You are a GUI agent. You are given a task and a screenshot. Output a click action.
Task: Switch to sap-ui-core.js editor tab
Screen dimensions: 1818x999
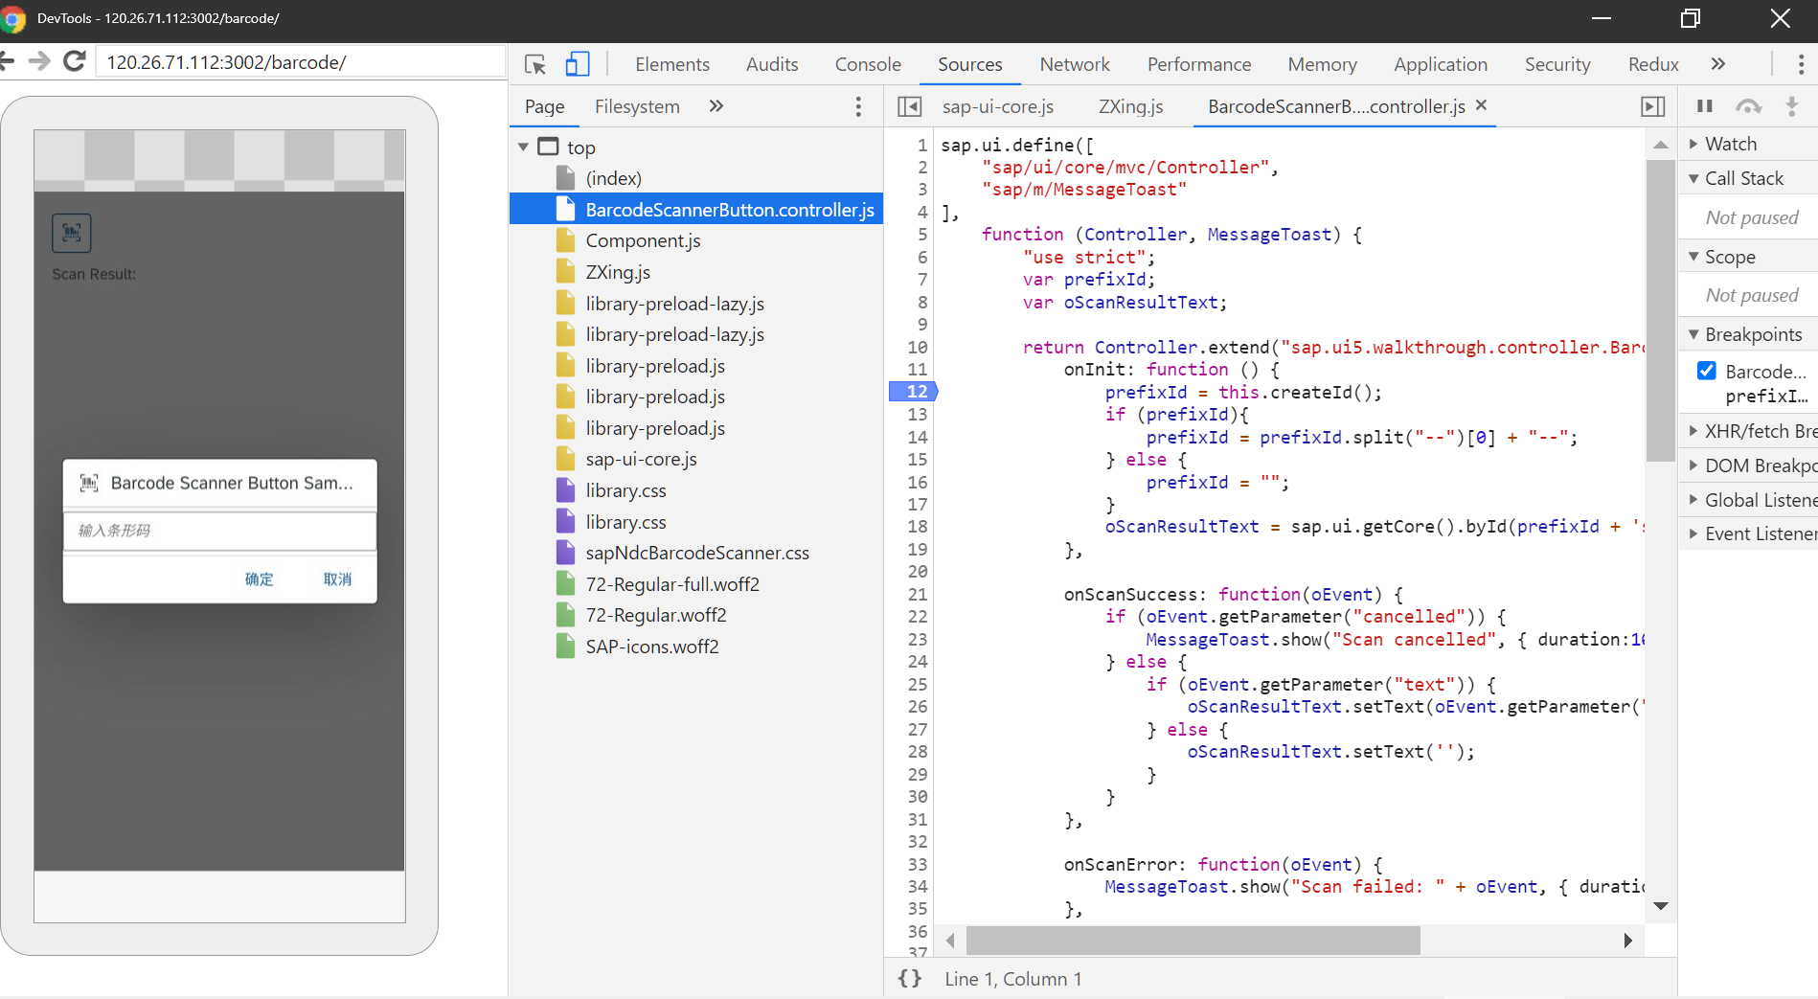click(998, 106)
